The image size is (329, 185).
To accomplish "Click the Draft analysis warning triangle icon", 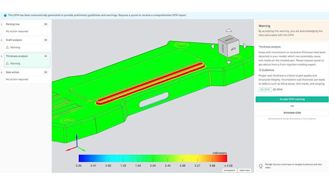I will click(7, 47).
